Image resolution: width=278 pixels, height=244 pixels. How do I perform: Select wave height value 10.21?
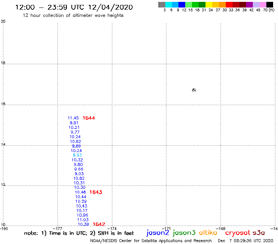point(74,127)
